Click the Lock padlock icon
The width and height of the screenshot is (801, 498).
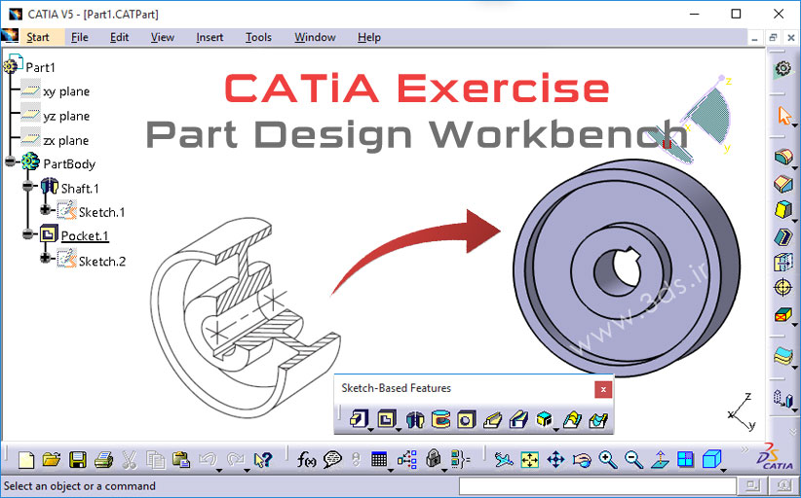coord(434,459)
